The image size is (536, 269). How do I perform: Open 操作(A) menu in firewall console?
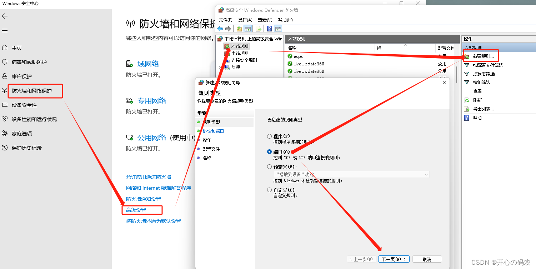pyautogui.click(x=245, y=20)
